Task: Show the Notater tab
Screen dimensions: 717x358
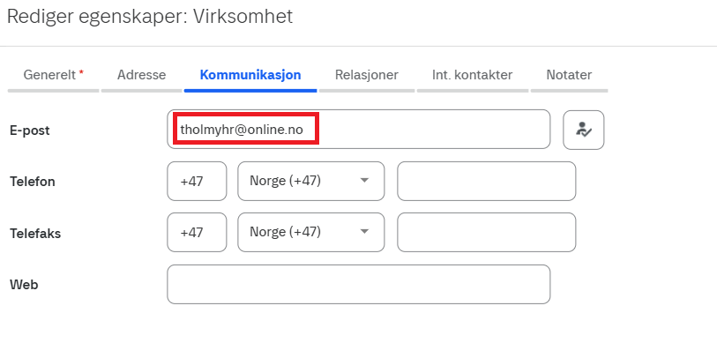Action: pos(569,75)
